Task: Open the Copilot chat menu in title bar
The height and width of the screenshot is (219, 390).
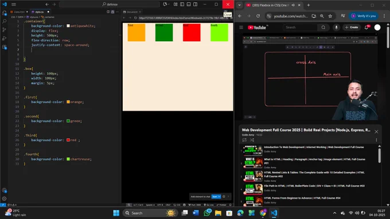Action: point(166,4)
